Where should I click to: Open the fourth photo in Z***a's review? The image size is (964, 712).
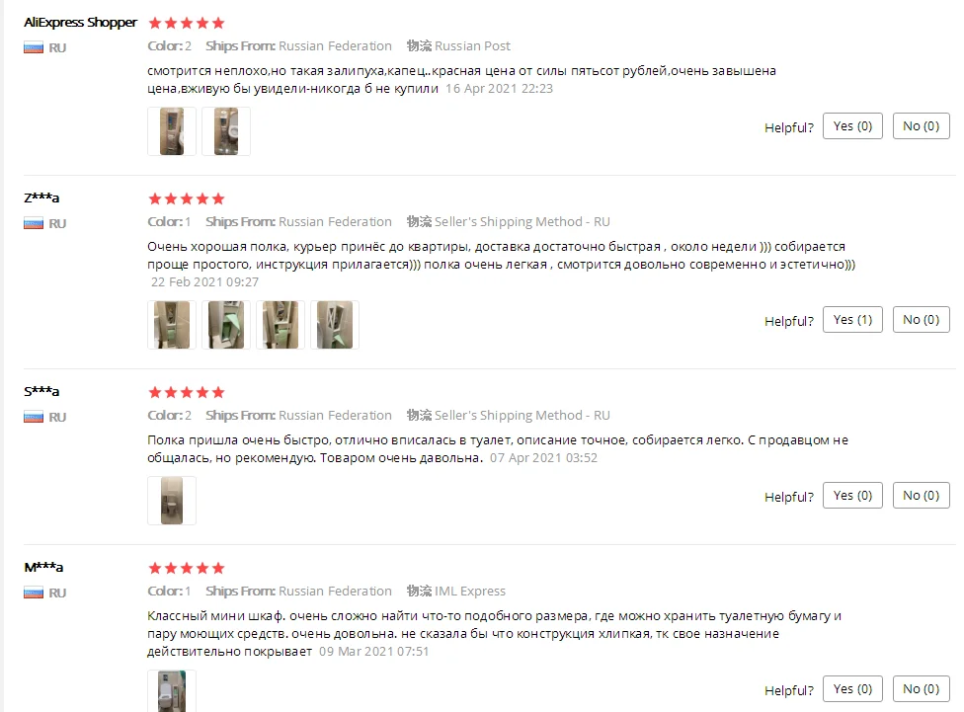335,325
